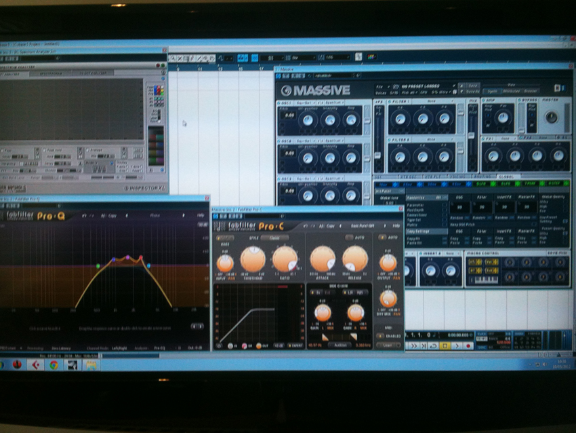Go to next Pro-C preset arrow
Screen dimensions: 576x433
tap(385, 225)
